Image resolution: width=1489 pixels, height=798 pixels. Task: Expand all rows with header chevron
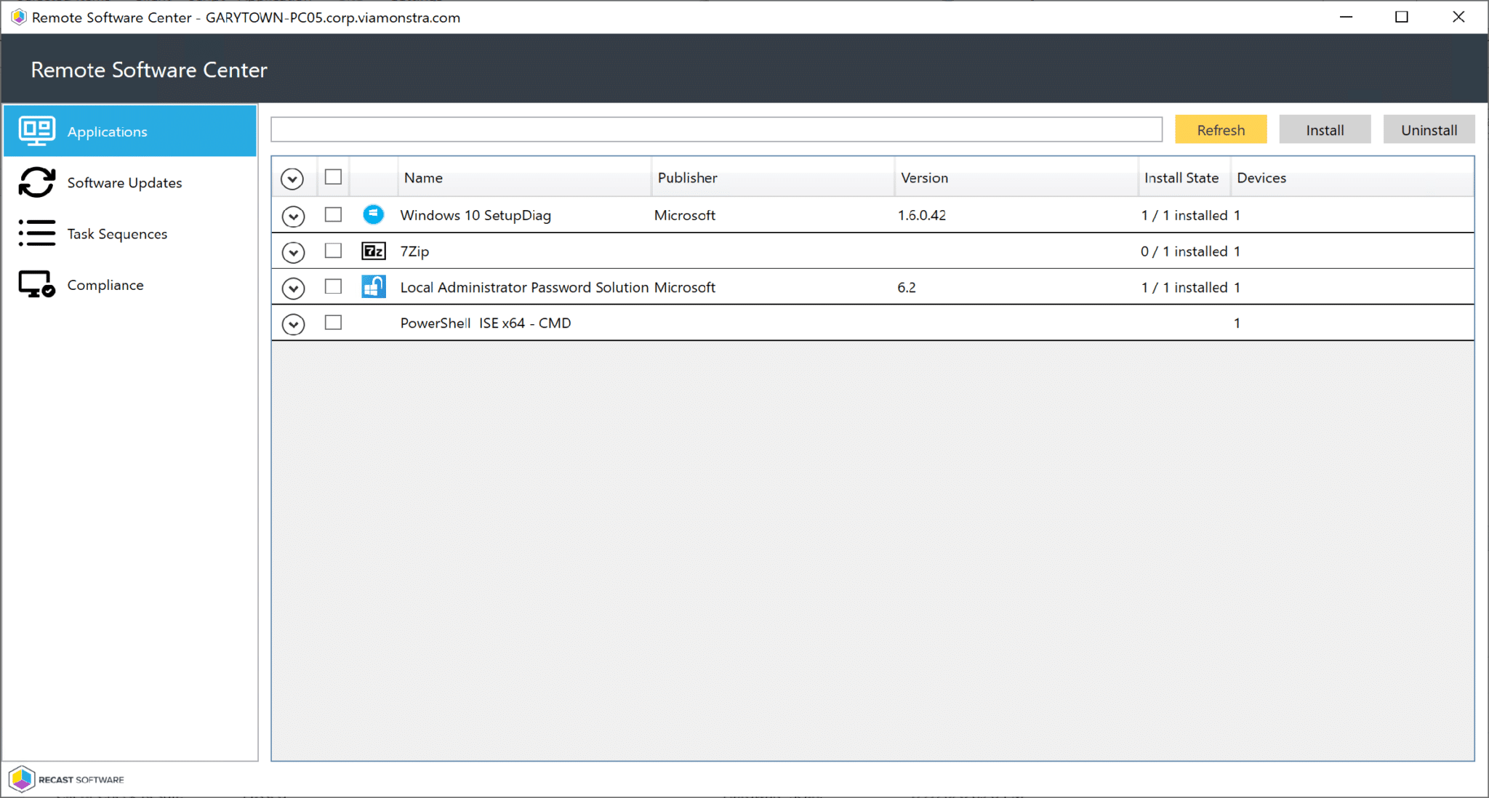click(x=292, y=179)
